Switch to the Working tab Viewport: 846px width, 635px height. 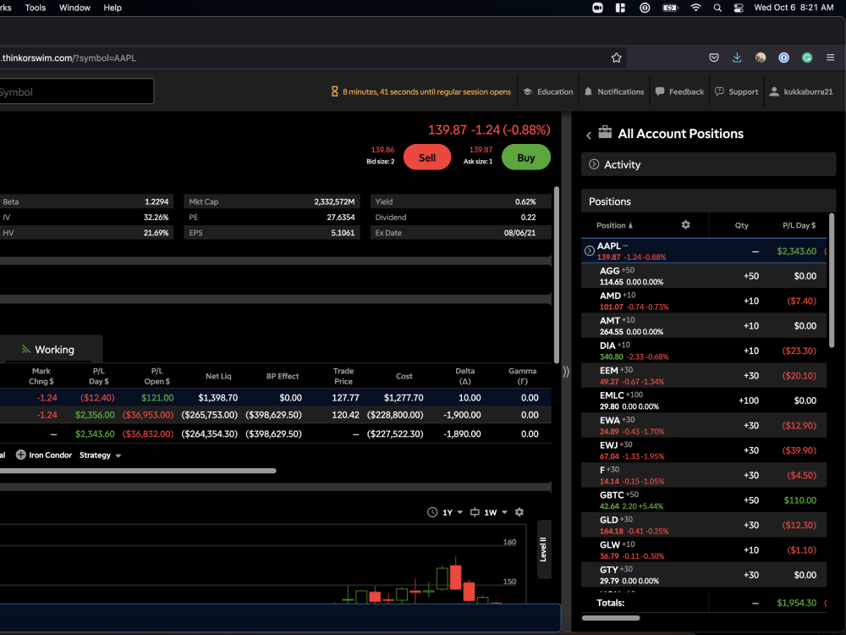[52, 350]
